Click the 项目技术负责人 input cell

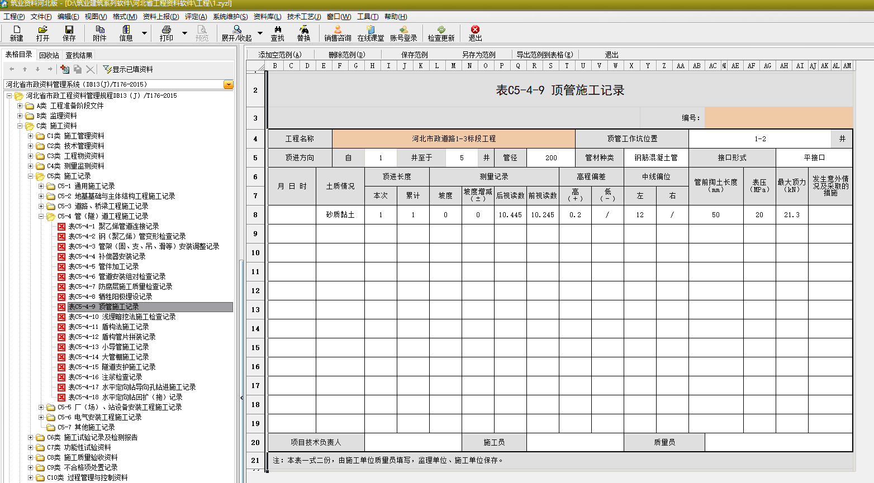pyautogui.click(x=413, y=442)
